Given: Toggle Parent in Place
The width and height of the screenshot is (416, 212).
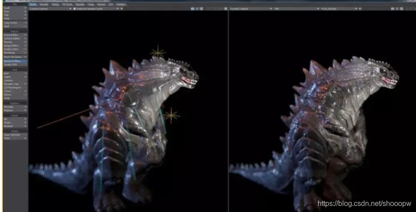Looking at the screenshot, I should pyautogui.click(x=15, y=61).
